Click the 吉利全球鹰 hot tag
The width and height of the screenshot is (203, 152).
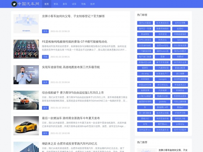coord(180,23)
